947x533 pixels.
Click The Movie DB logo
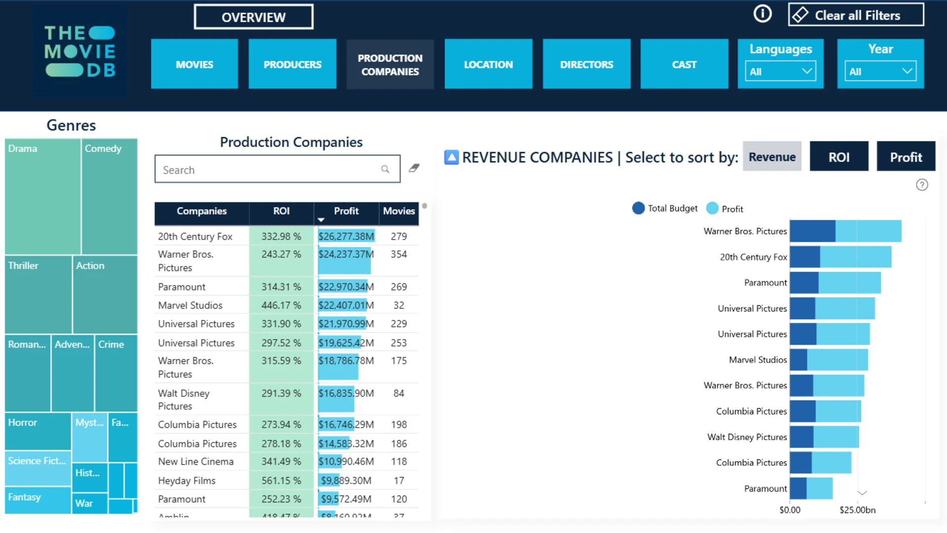(x=80, y=51)
